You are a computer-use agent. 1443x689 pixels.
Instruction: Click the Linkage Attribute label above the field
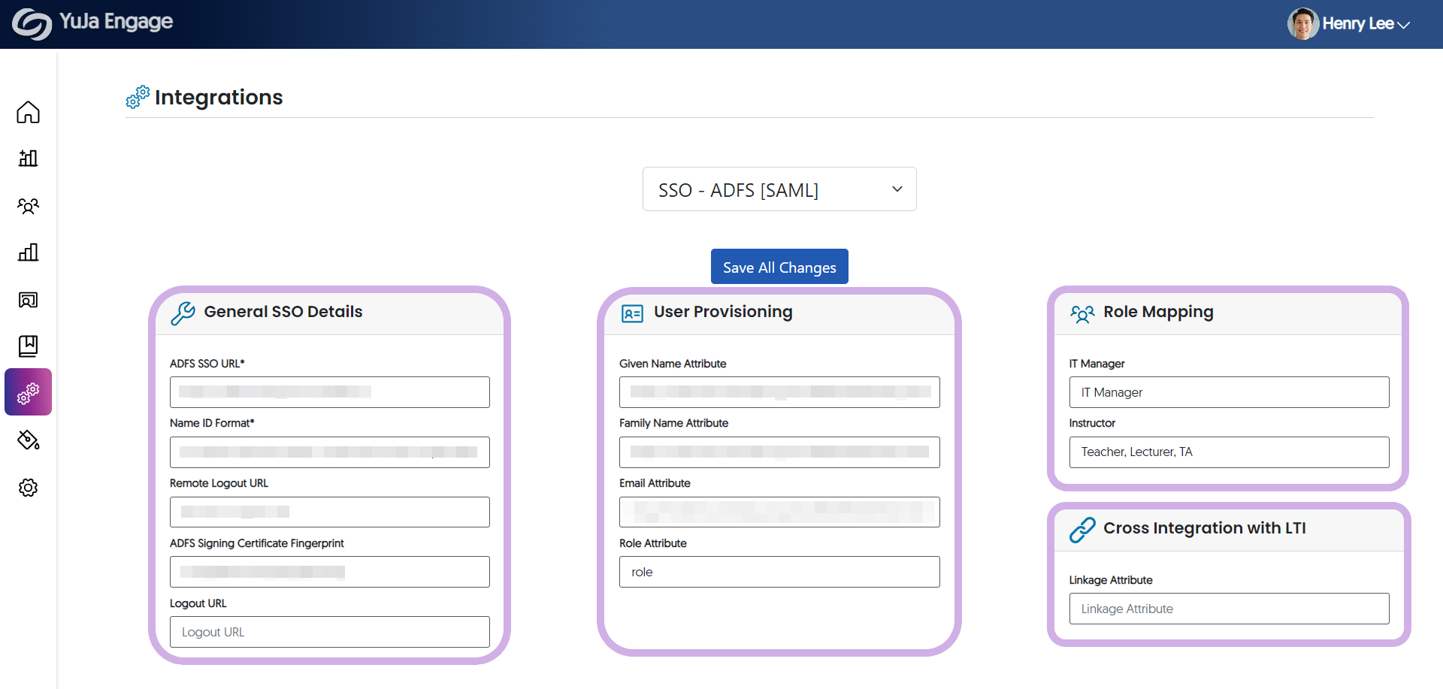(1111, 580)
